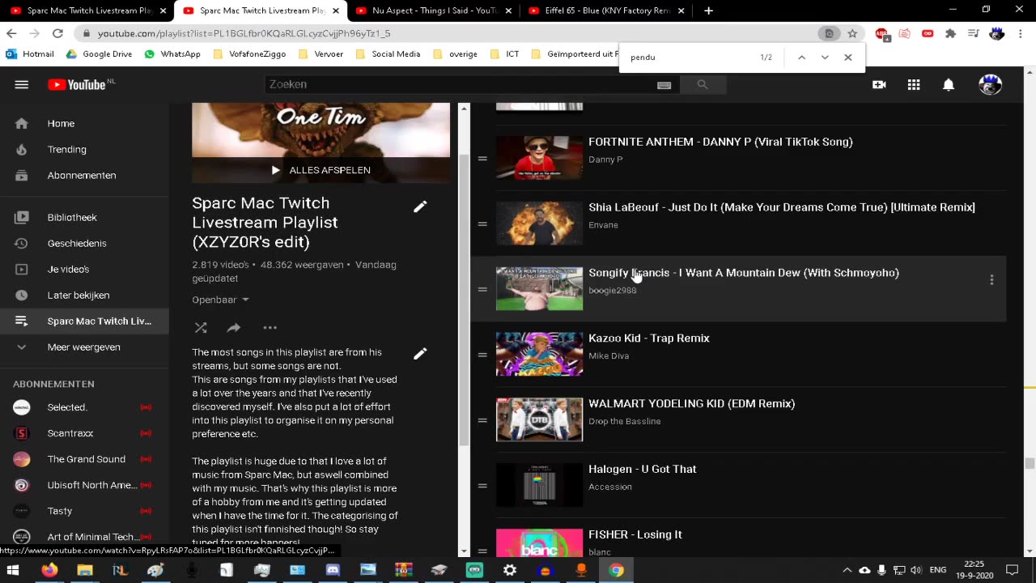1036x583 pixels.
Task: Jump to the previous find result
Action: (x=801, y=57)
